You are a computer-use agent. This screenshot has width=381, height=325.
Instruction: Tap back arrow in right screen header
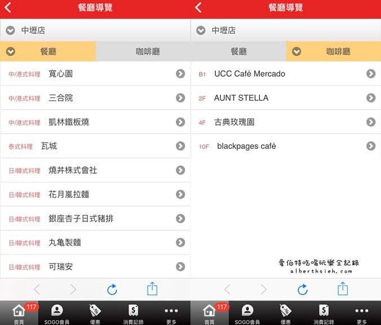[x=198, y=7]
